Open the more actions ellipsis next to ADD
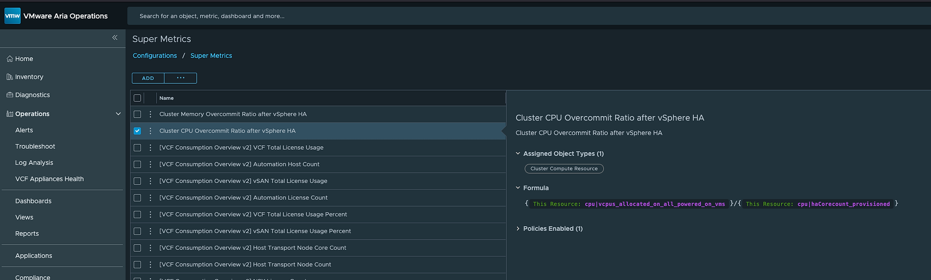This screenshot has width=931, height=280. click(x=180, y=78)
